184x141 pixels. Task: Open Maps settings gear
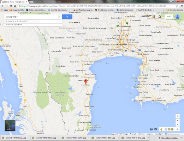point(156,129)
